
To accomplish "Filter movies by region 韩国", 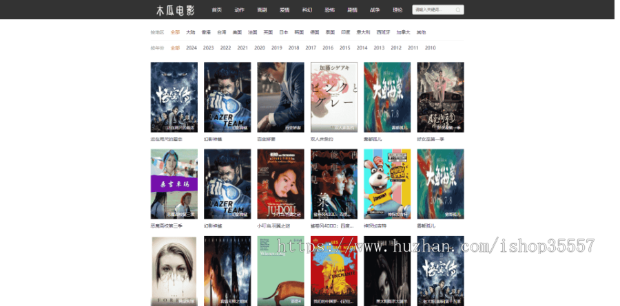I will click(299, 32).
